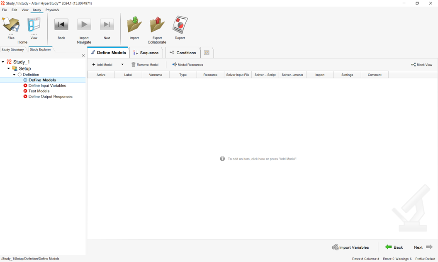The width and height of the screenshot is (438, 262).
Task: Switch to the Conditions tab
Action: point(183,53)
